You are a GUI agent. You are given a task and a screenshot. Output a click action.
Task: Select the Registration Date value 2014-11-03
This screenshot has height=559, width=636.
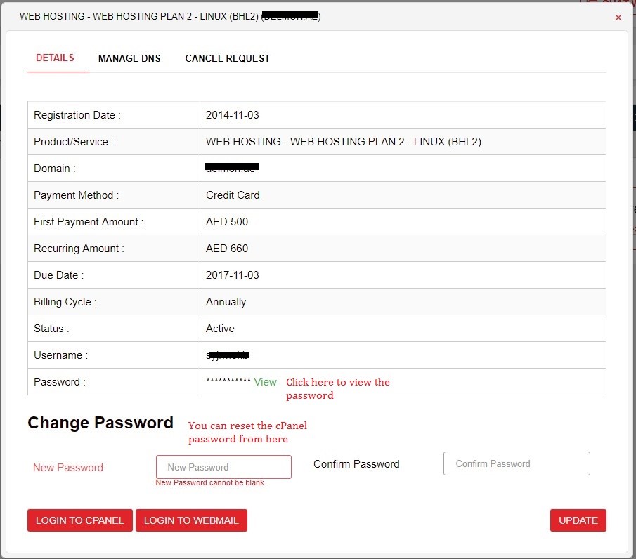233,115
